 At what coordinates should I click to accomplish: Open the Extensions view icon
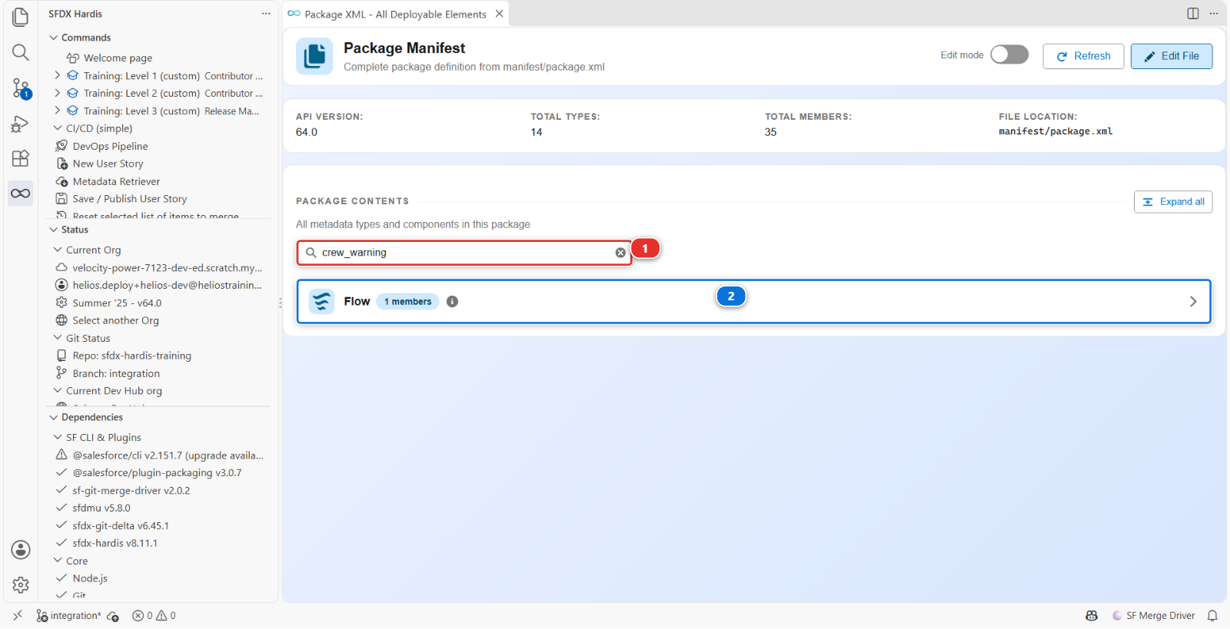coord(21,158)
